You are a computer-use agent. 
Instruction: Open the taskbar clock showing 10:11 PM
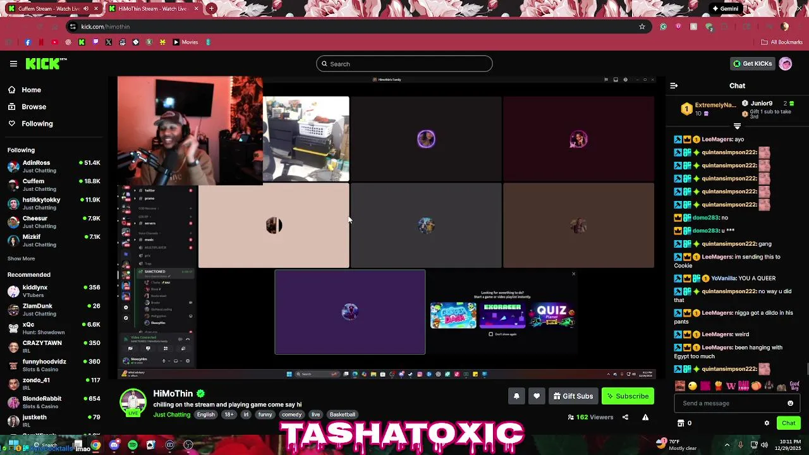(789, 445)
